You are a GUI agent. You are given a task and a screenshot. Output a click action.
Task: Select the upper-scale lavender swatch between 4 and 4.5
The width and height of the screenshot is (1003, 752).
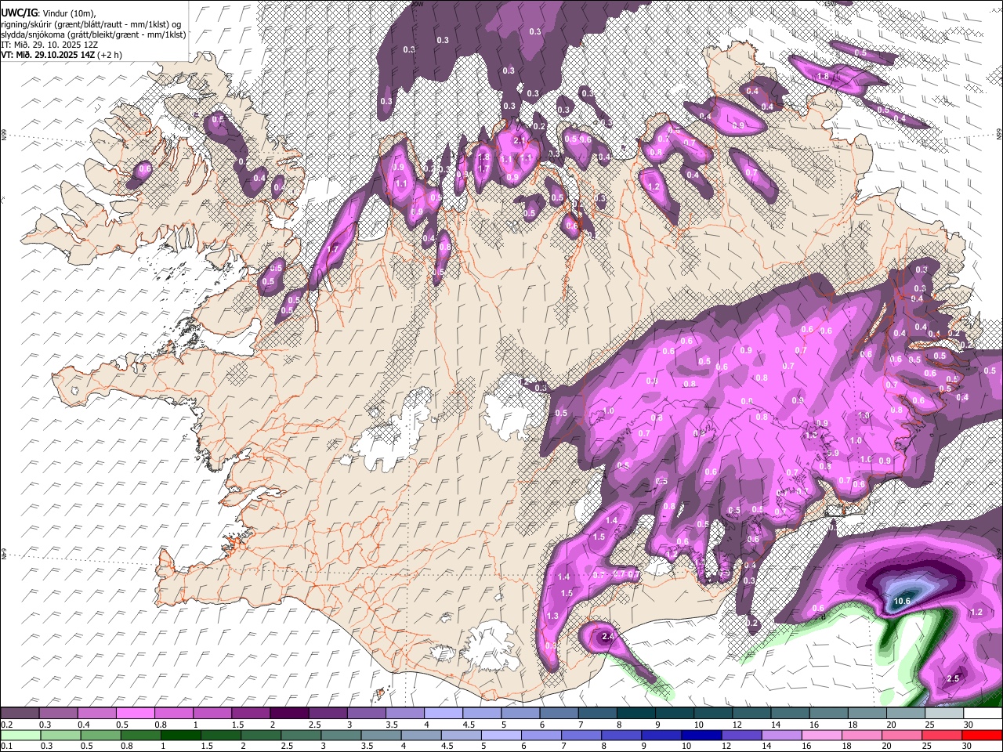(x=444, y=714)
